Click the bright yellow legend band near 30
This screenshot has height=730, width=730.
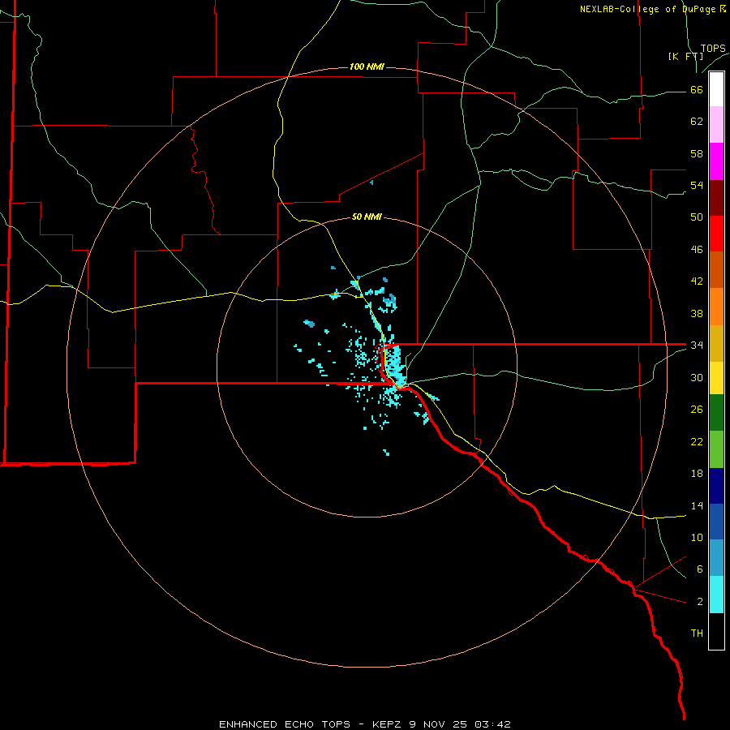click(716, 378)
